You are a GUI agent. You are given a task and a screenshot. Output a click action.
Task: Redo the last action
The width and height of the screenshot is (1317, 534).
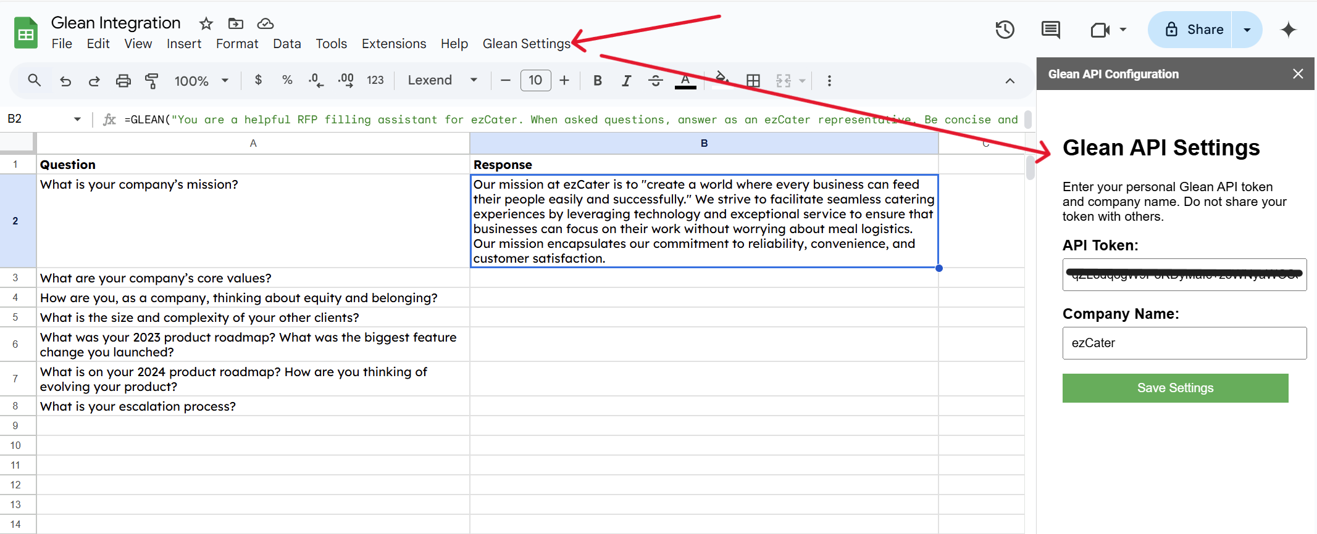tap(94, 81)
